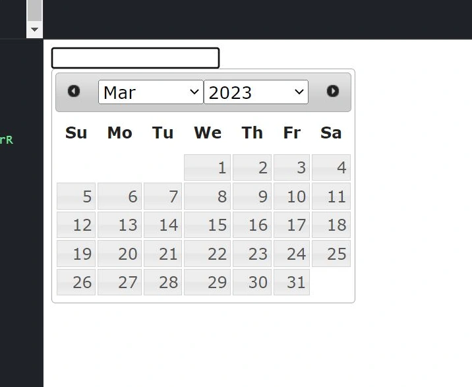This screenshot has width=472, height=387.
Task: Choose March 23 date
Action: (252, 254)
